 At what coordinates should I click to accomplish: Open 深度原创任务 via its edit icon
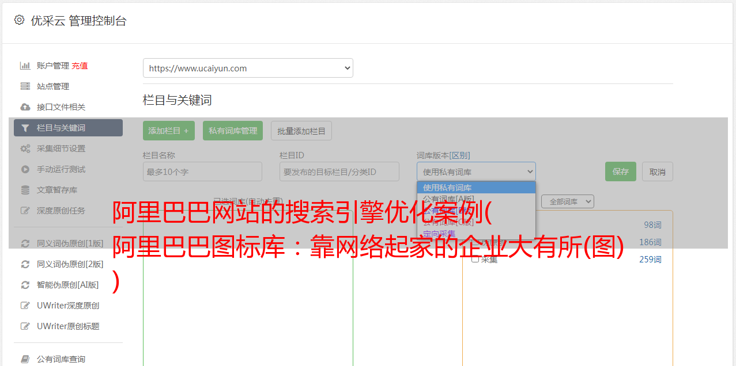point(25,211)
